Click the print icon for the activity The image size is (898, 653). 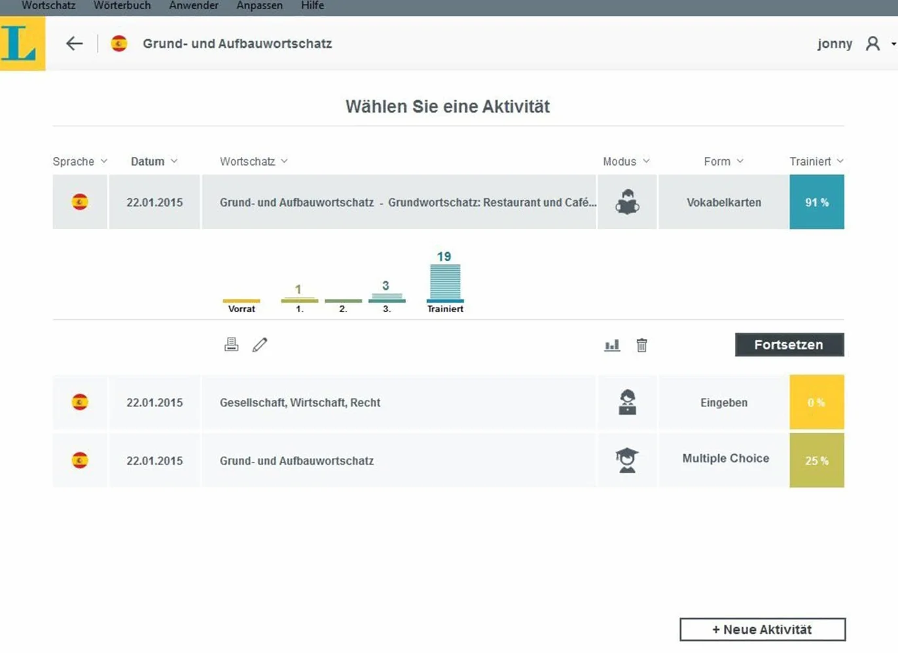(231, 345)
